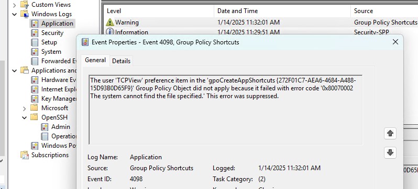Open the Setup log icon
418x189 pixels.
(35, 42)
